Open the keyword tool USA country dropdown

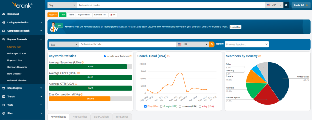[x=193, y=44]
